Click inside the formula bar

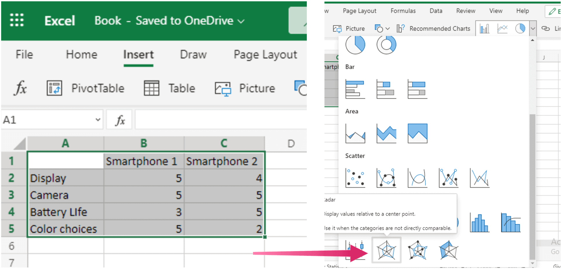pos(221,119)
